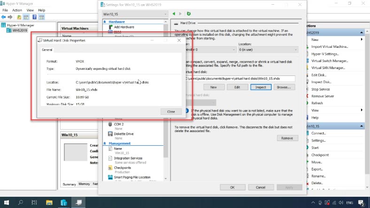Click the Back arrow in Hyper-V Manager toolbar
The height and width of the screenshot is (208, 370).
4,17
